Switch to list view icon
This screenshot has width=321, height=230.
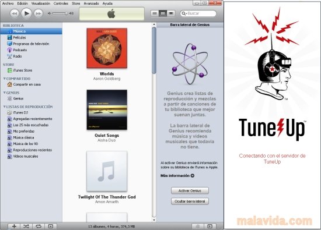coord(155,13)
